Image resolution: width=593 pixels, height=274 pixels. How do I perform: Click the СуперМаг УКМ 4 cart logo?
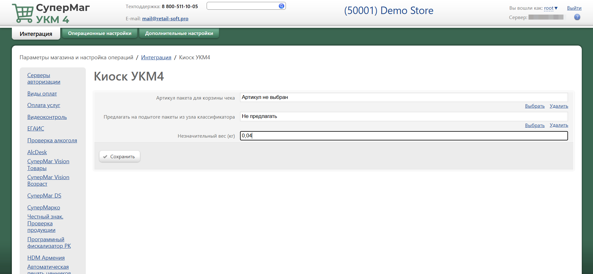click(23, 14)
